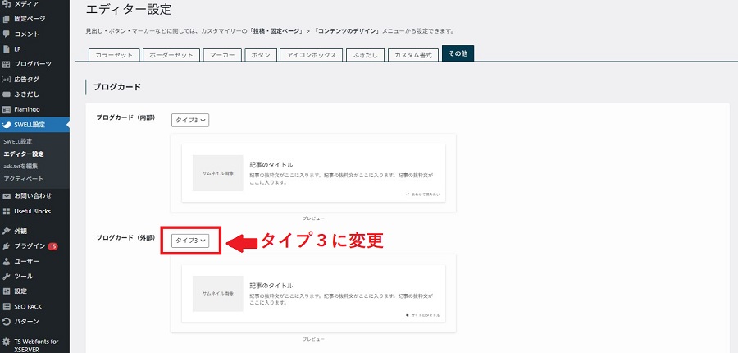The image size is (738, 353).
Task: Click the LP page icon
Action: pyautogui.click(x=6, y=49)
